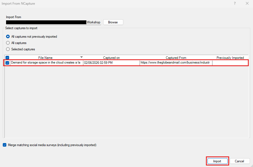Image resolution: width=253 pixels, height=167 pixels.
Task: Select All captures not previously imported
Action: 8,36
